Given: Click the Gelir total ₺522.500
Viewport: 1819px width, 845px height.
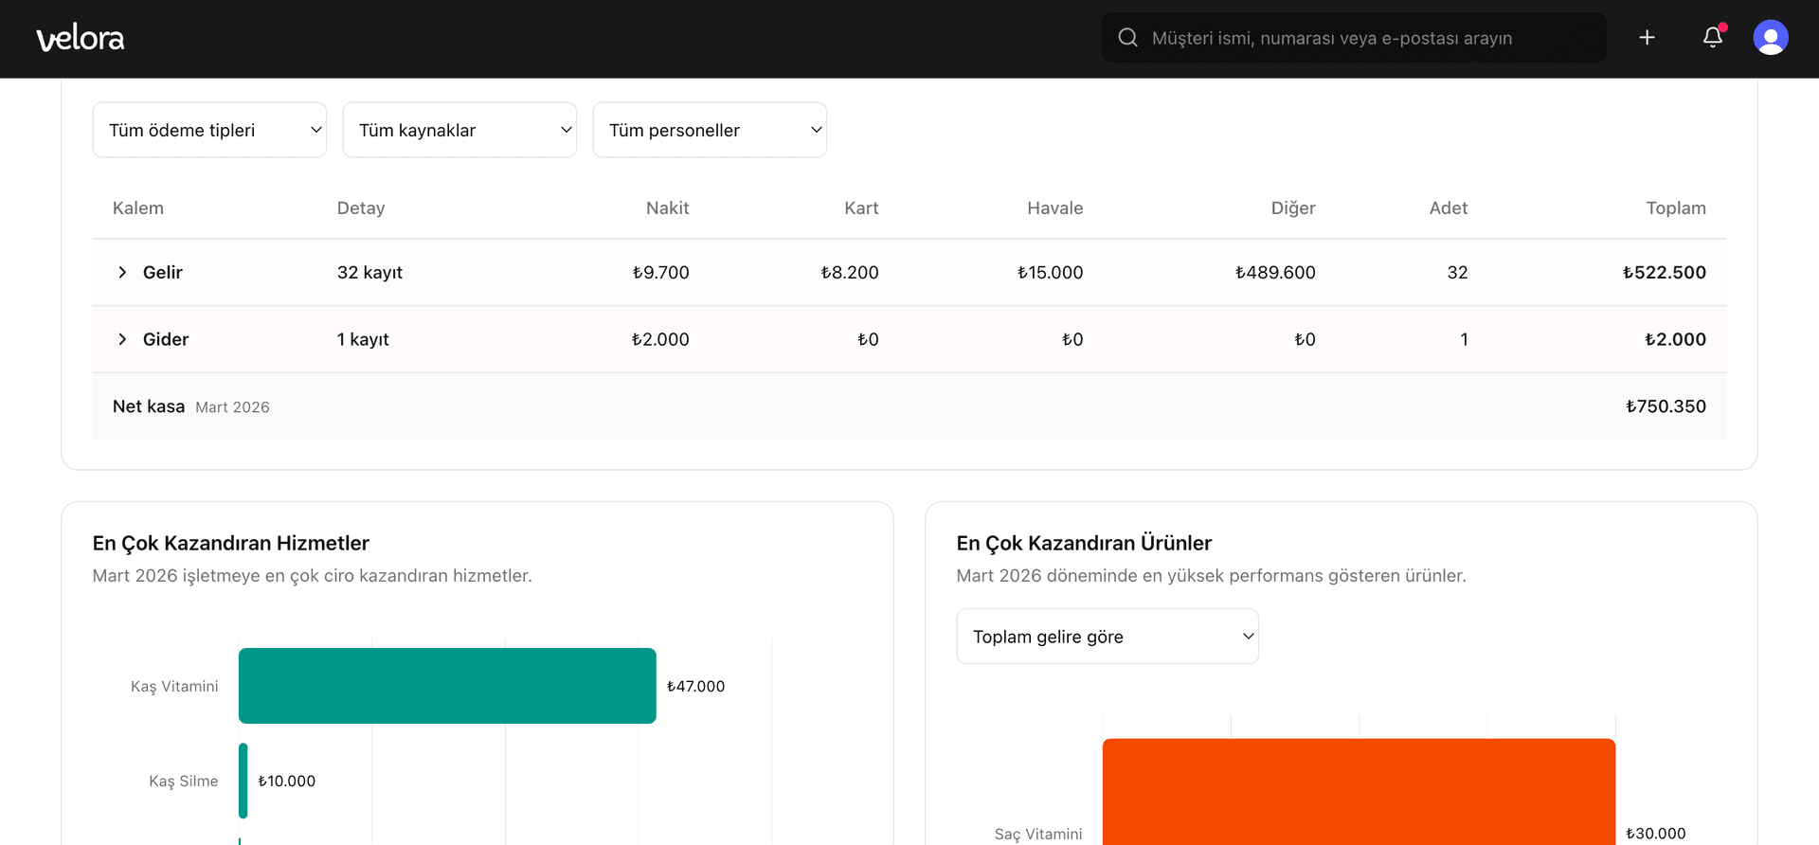Looking at the screenshot, I should point(1664,273).
